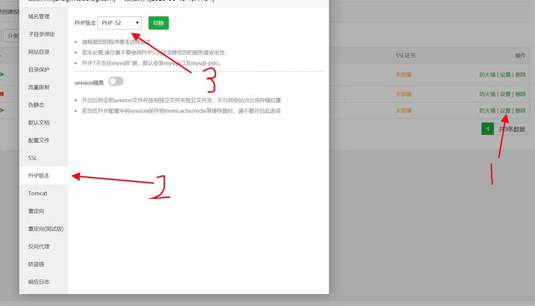This screenshot has height=306, width=535.
Task: Open the 伪静态 settings tab
Action: coord(36,105)
